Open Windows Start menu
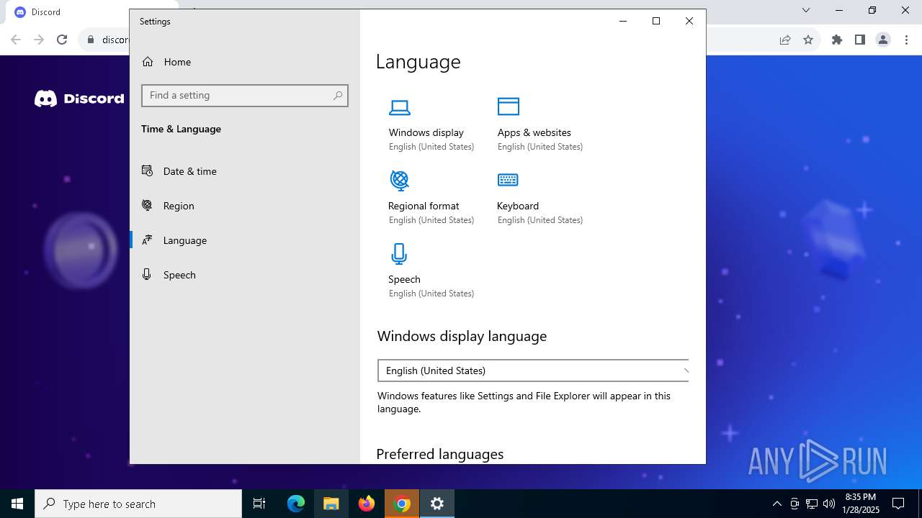The width and height of the screenshot is (922, 518). coord(17,504)
